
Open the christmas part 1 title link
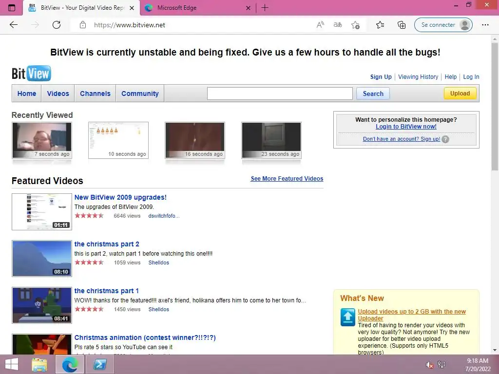click(107, 291)
